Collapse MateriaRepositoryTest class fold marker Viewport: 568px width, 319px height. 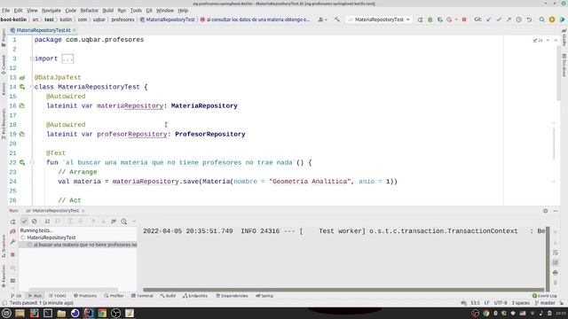[32, 87]
